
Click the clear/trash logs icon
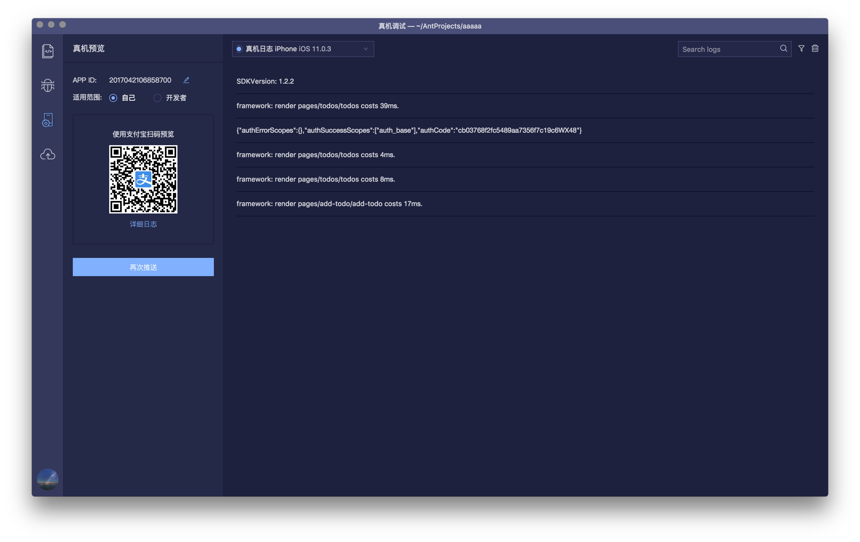[x=815, y=48]
